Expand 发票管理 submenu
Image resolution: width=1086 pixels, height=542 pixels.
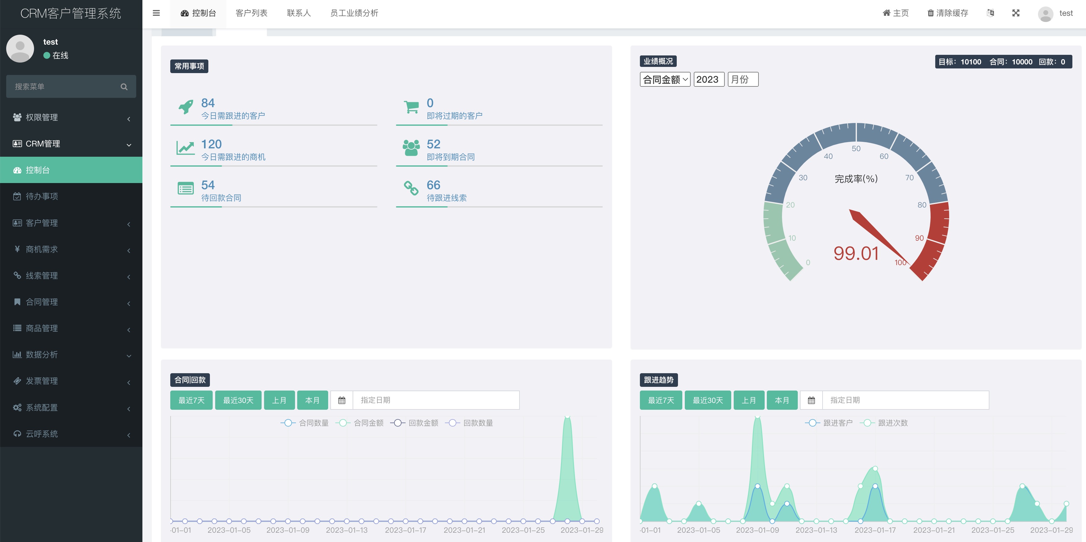(x=71, y=381)
